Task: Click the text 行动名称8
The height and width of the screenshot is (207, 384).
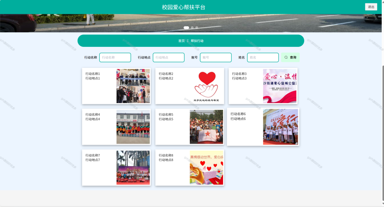Action: pos(166,155)
